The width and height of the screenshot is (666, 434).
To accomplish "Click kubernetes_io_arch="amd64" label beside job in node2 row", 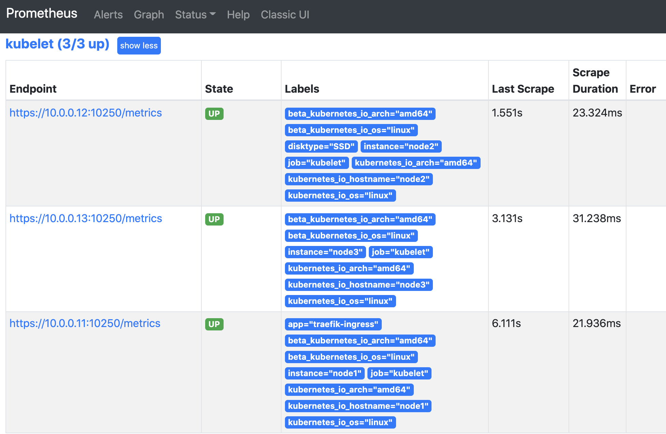I will (416, 163).
